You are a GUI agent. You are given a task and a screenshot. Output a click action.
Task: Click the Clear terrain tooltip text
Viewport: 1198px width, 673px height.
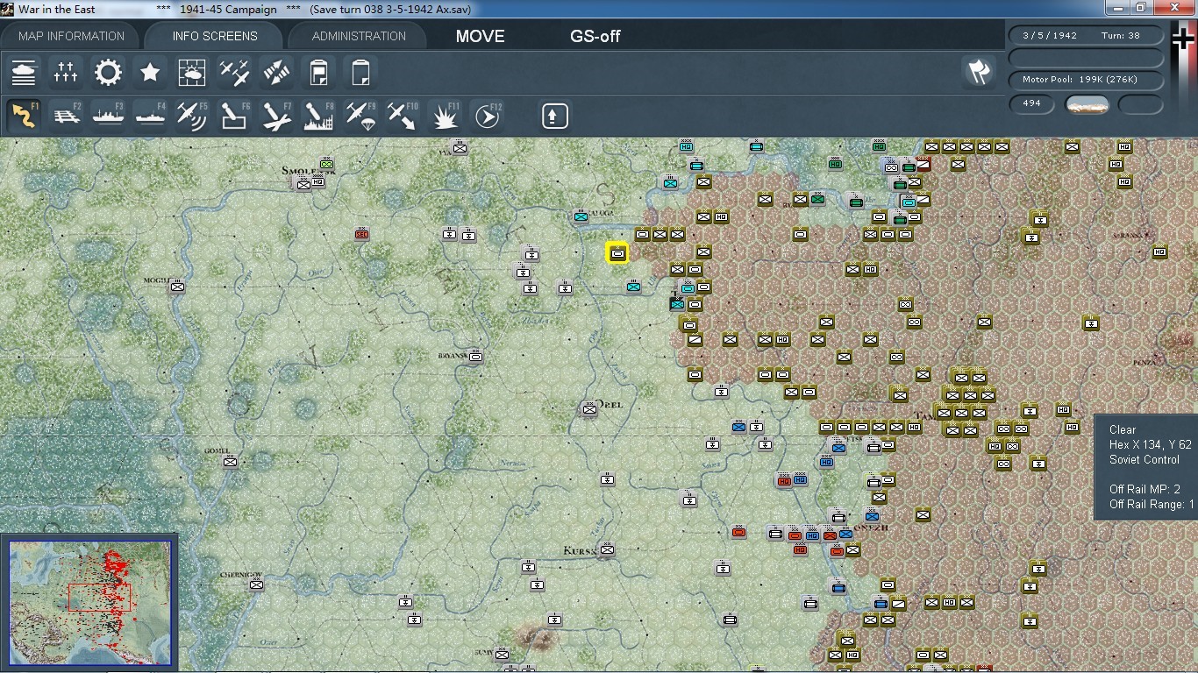click(1122, 429)
